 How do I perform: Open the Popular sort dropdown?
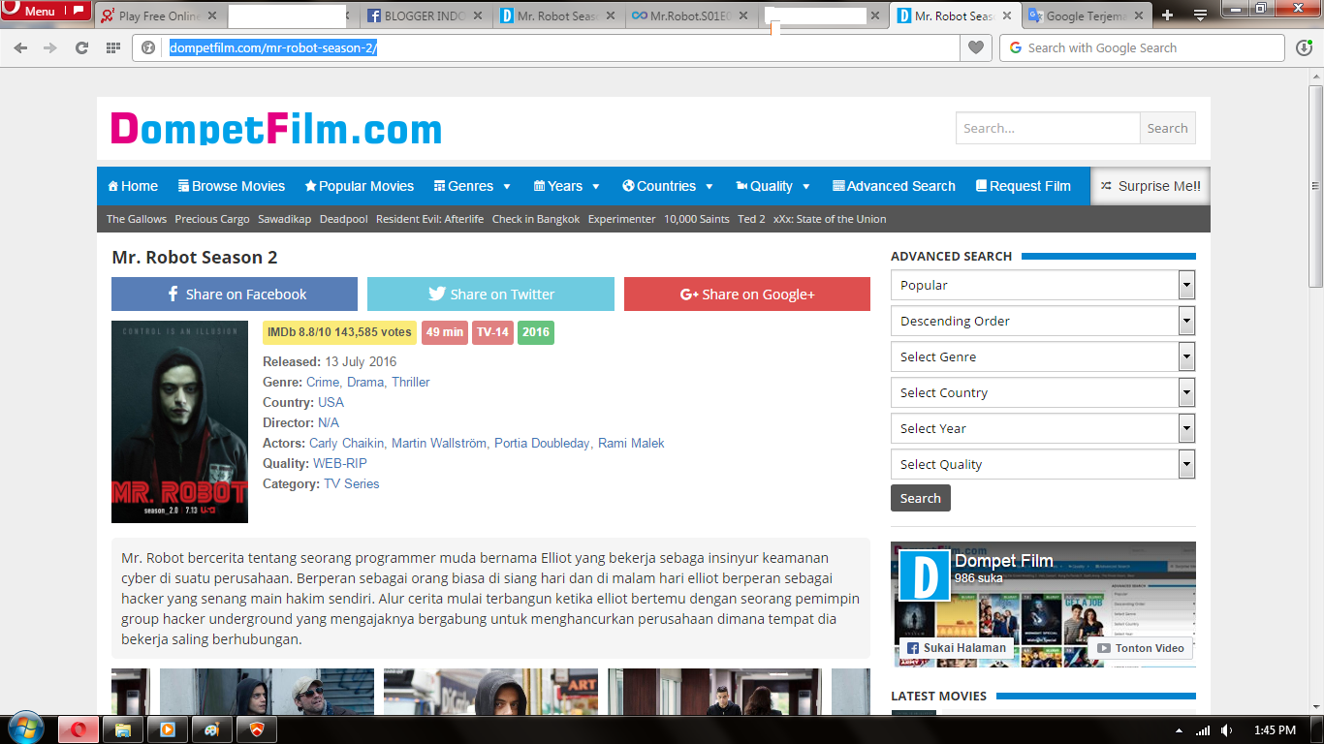(x=1043, y=285)
